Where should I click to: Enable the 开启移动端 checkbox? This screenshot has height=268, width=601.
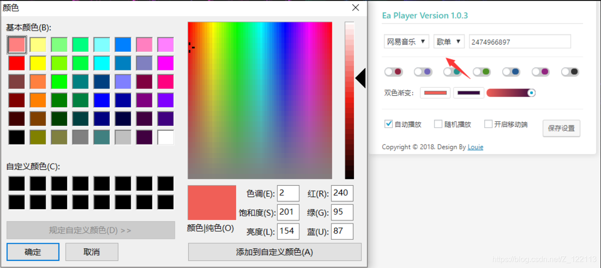pos(488,124)
